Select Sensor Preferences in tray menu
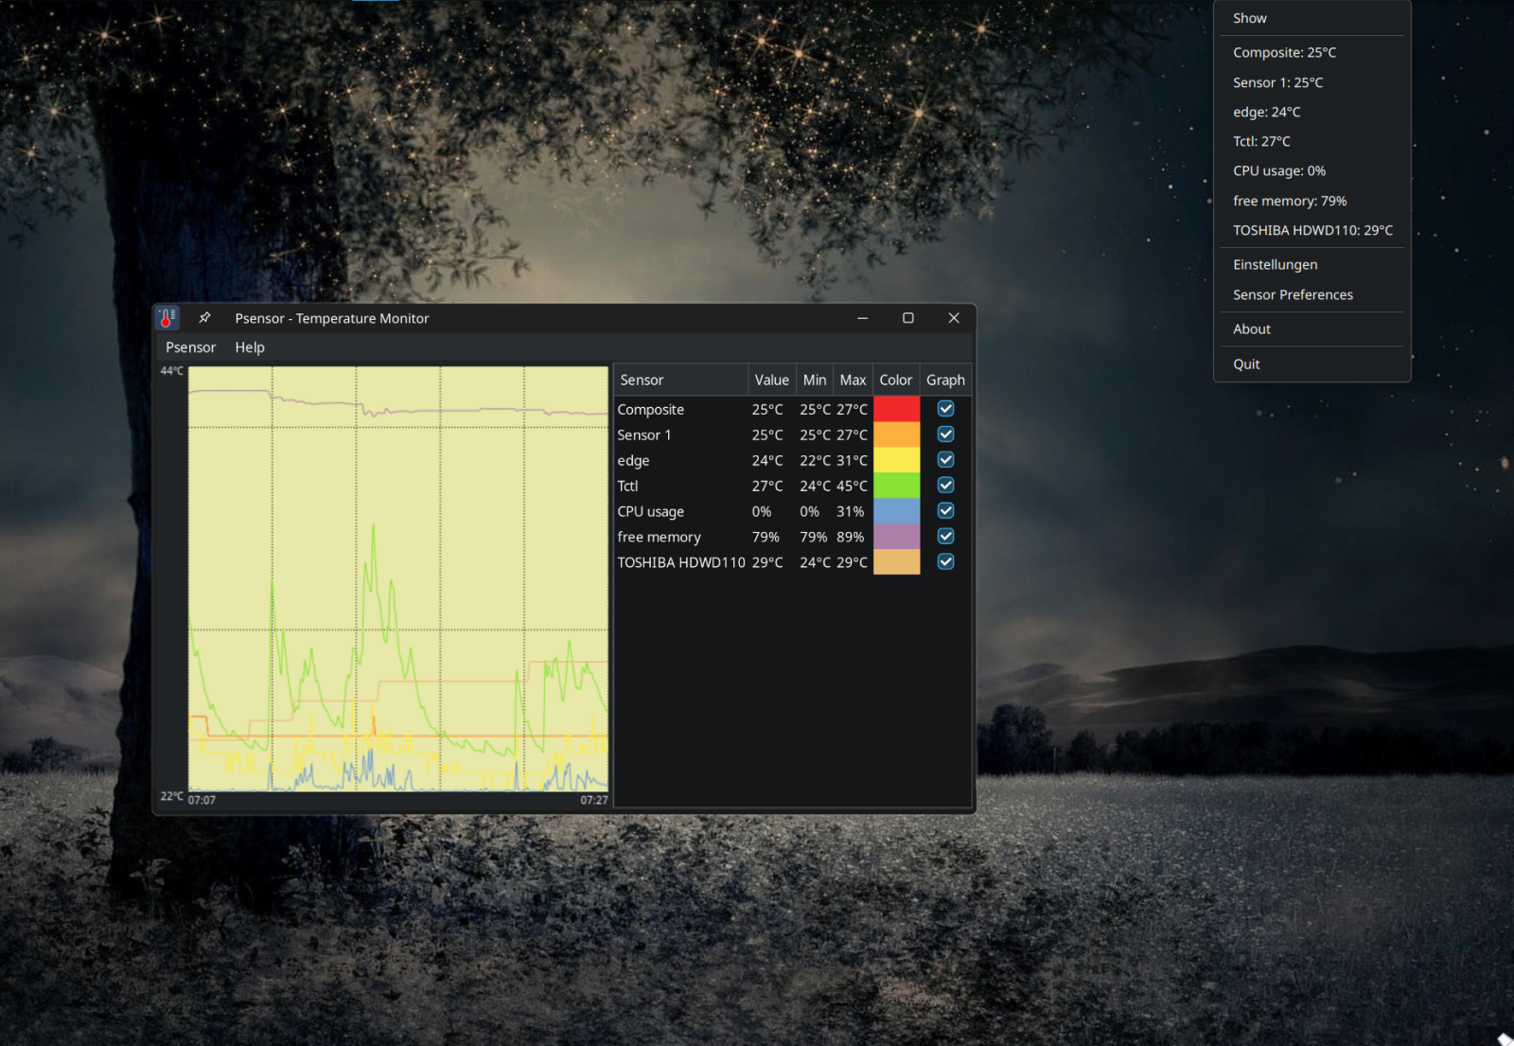The image size is (1514, 1046). click(x=1293, y=295)
